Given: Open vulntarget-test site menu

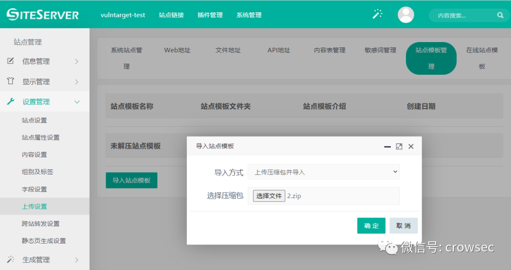Looking at the screenshot, I should [123, 15].
